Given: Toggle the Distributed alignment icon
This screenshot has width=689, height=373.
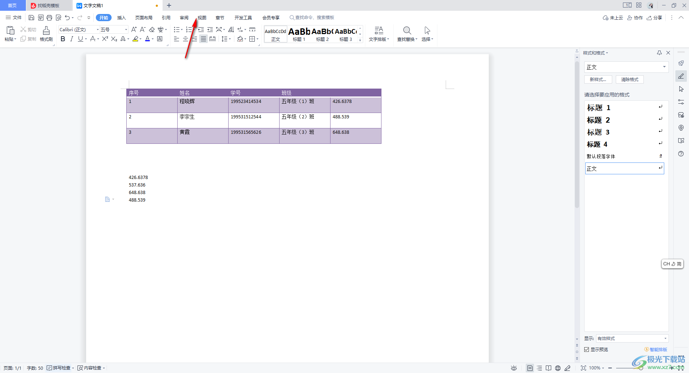Looking at the screenshot, I should tap(212, 39).
